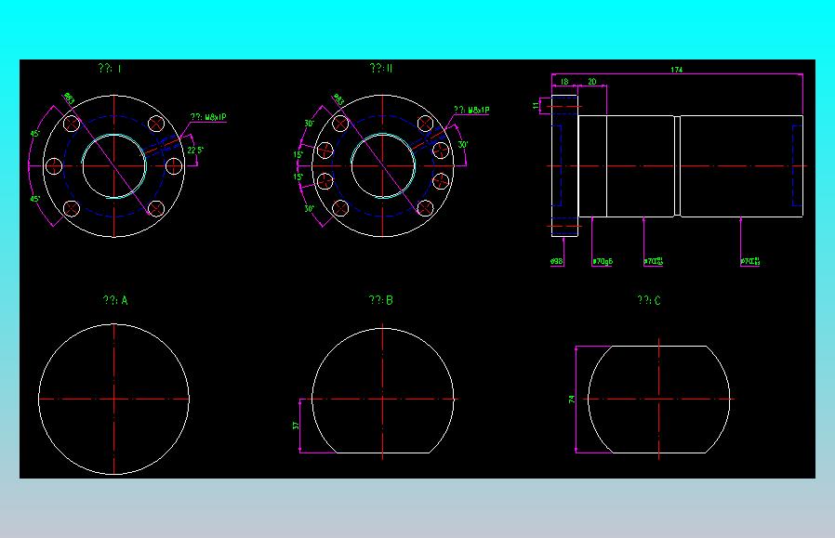Select the flat bottom edge in view B
Image resolution: width=835 pixels, height=538 pixels.
point(383,453)
